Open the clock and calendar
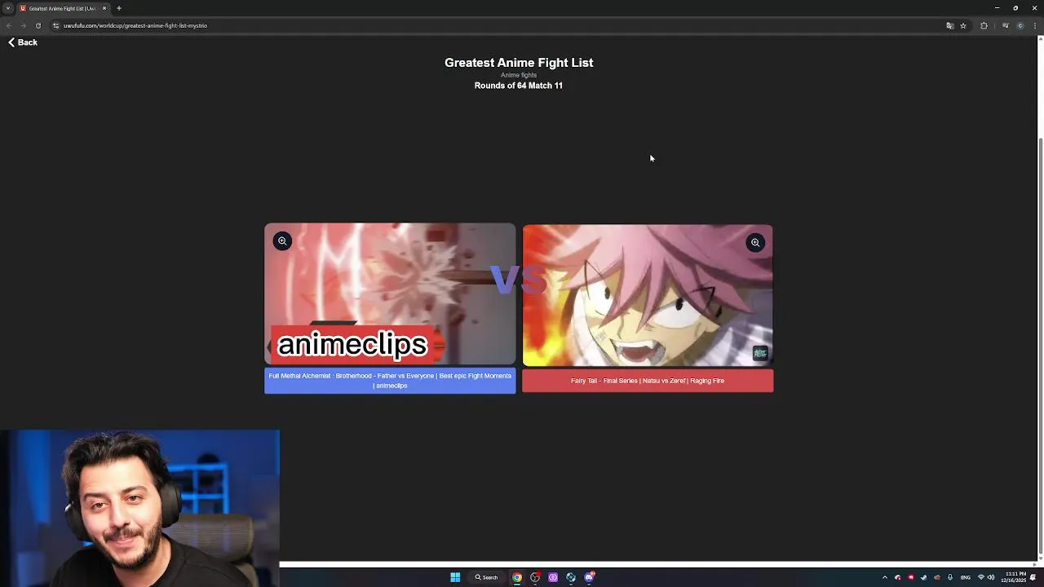The width and height of the screenshot is (1044, 587). tap(1015, 577)
